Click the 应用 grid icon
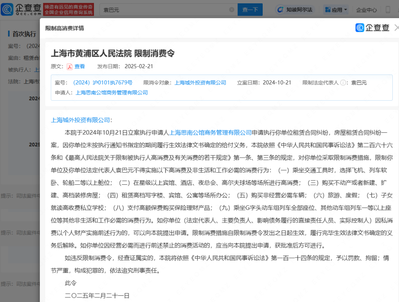Image resolution: width=399 pixels, height=302 pixels. click(328, 10)
